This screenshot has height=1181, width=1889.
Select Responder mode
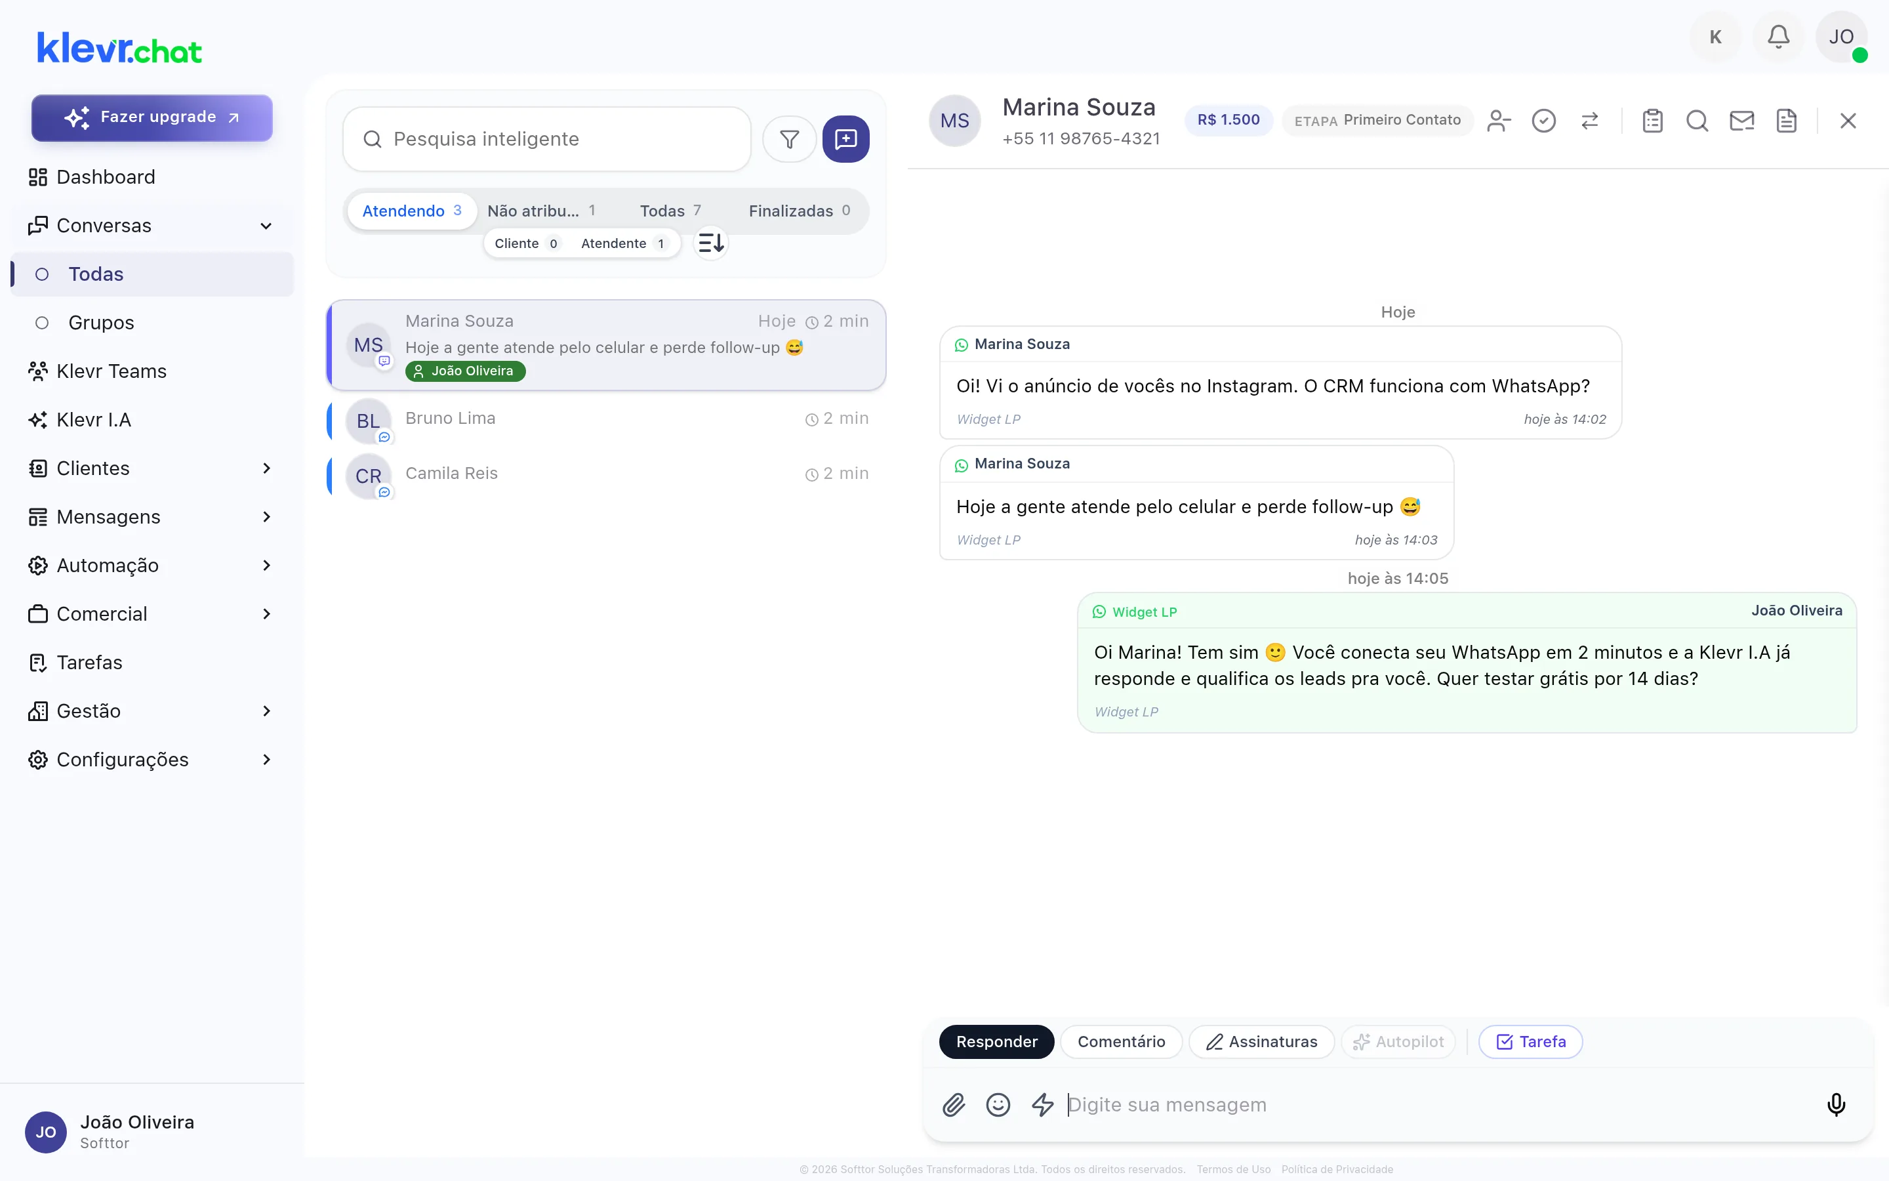coord(996,1042)
